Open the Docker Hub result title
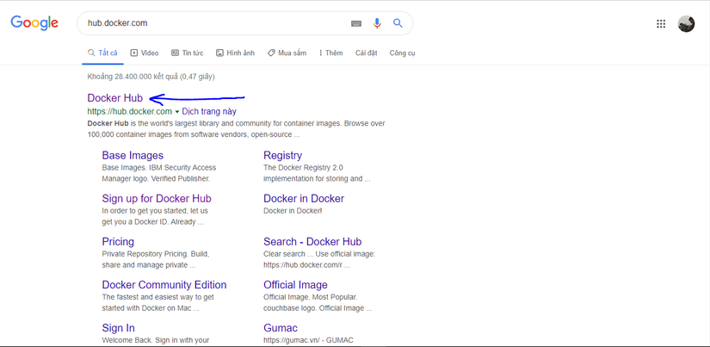The width and height of the screenshot is (710, 347). coord(115,98)
